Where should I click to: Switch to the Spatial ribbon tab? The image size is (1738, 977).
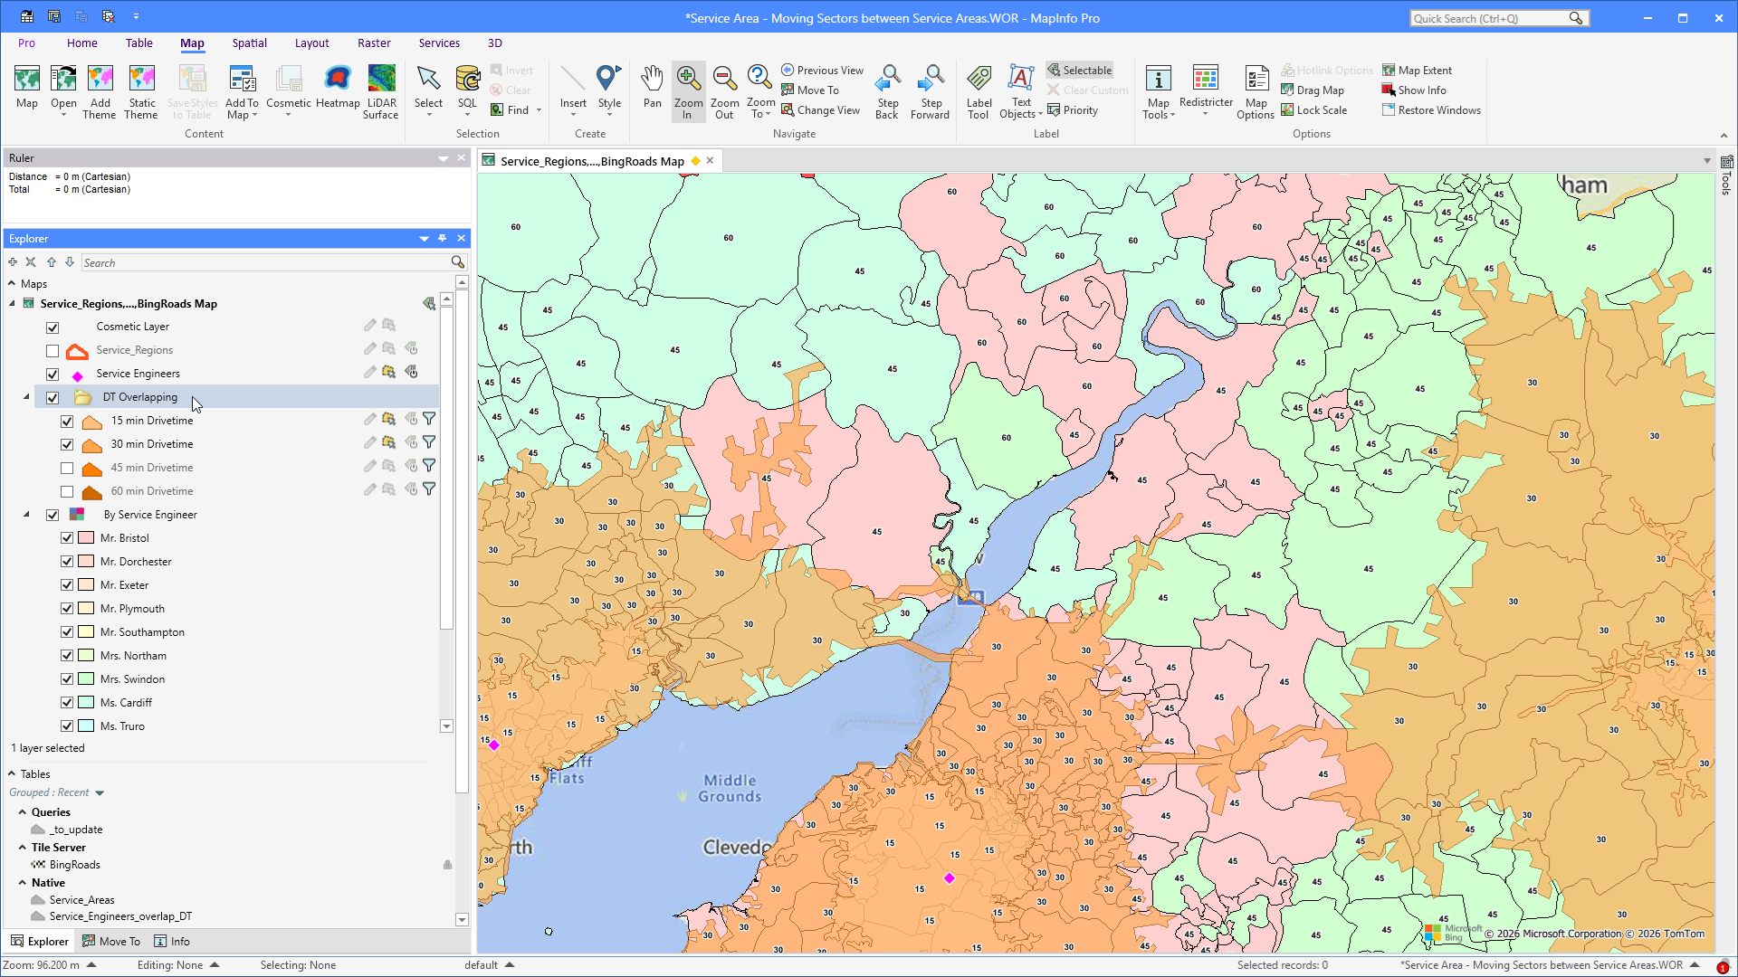point(249,43)
